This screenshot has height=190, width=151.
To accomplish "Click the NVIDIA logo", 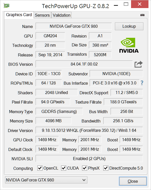I will coord(129,45).
